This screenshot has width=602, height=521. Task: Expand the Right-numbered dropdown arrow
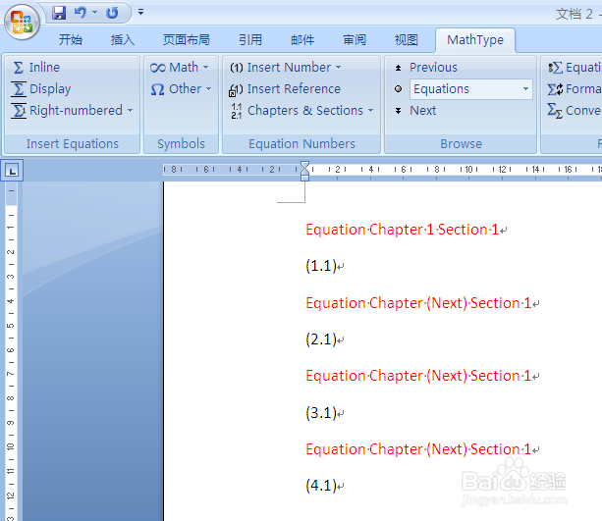click(x=131, y=111)
